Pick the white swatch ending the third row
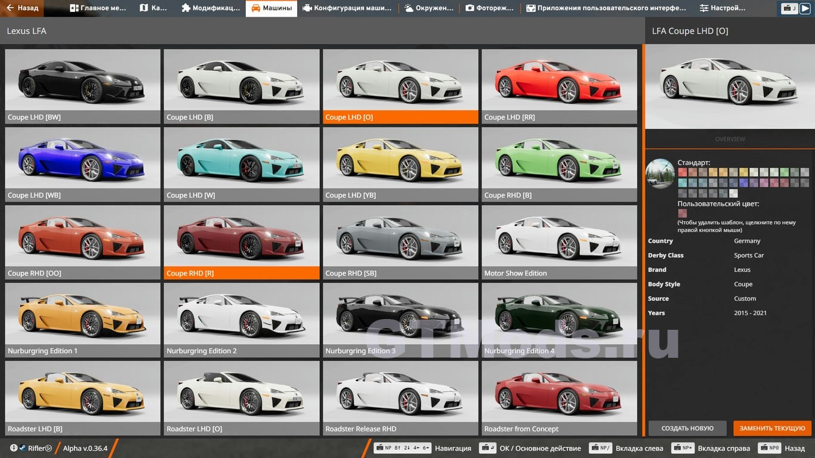The image size is (815, 458). pos(733,193)
